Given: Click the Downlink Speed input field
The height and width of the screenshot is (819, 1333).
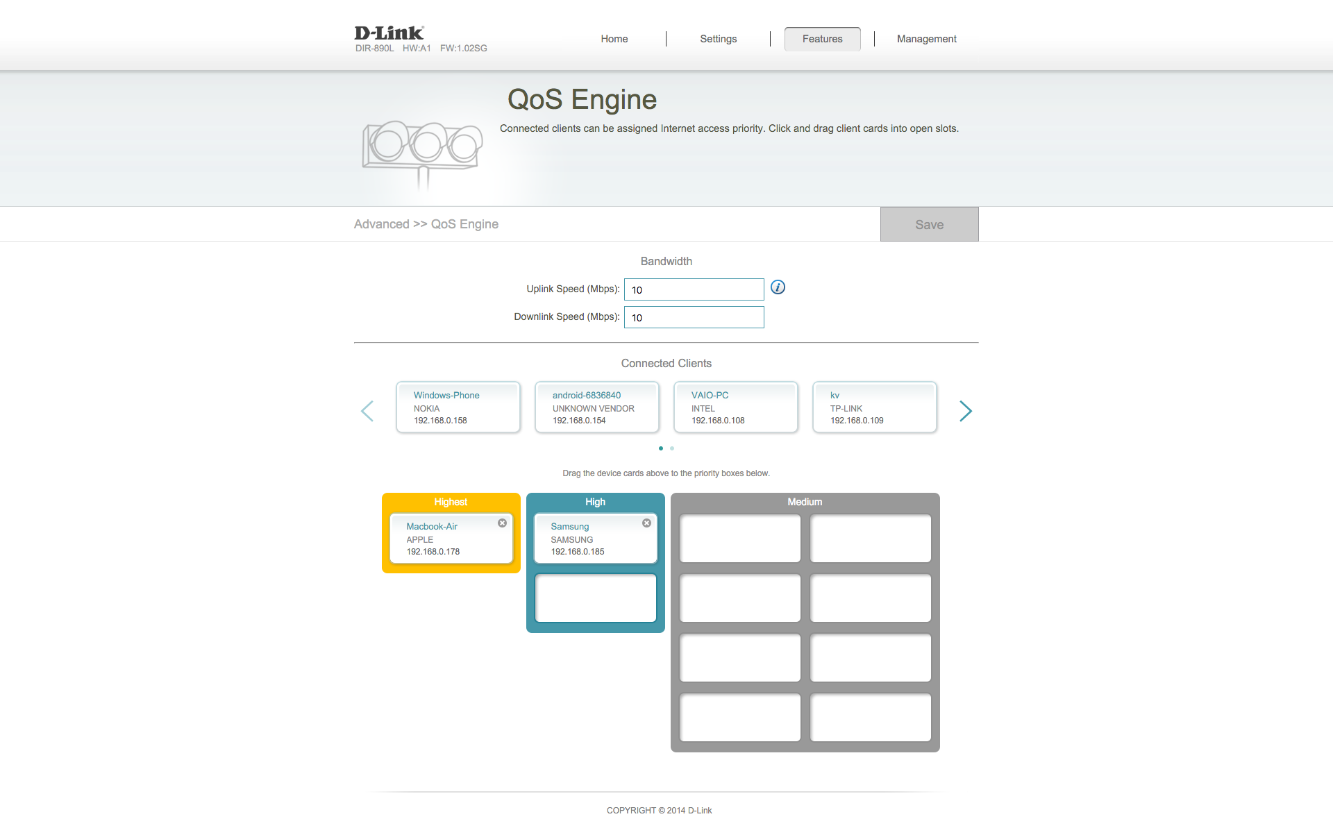Looking at the screenshot, I should (694, 317).
